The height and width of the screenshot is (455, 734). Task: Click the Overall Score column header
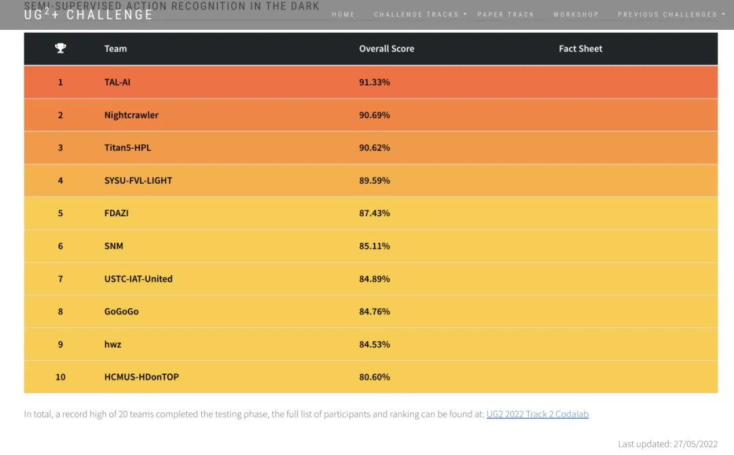point(386,48)
